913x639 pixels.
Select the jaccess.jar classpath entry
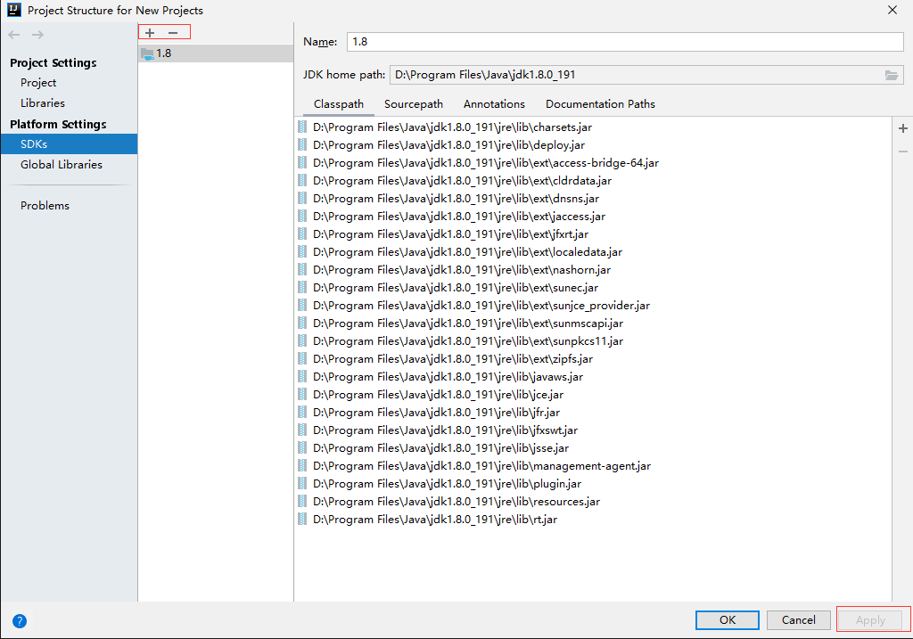point(593,217)
